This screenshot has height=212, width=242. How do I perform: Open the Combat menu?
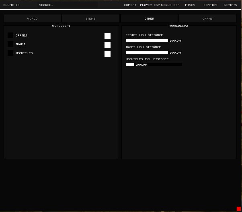coord(130,5)
